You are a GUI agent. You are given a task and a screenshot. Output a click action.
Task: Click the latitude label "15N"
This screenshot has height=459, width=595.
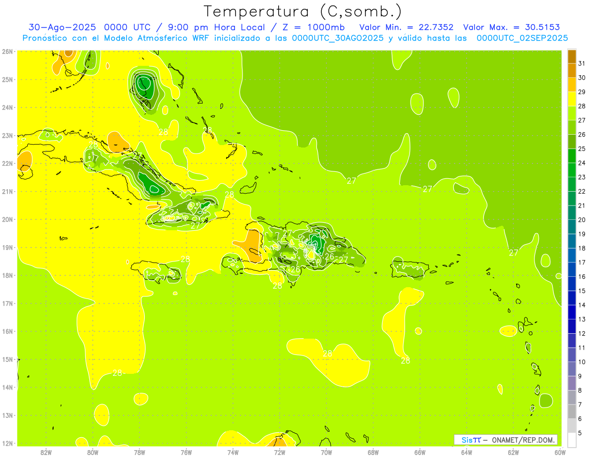7,359
